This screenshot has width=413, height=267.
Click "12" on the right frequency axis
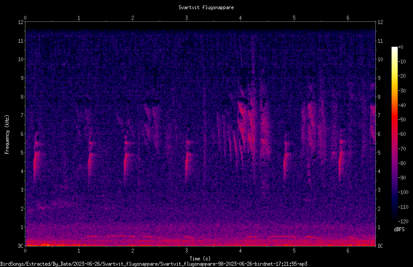click(x=380, y=22)
